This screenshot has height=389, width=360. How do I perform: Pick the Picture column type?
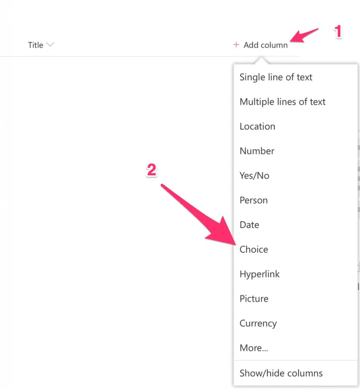click(254, 299)
